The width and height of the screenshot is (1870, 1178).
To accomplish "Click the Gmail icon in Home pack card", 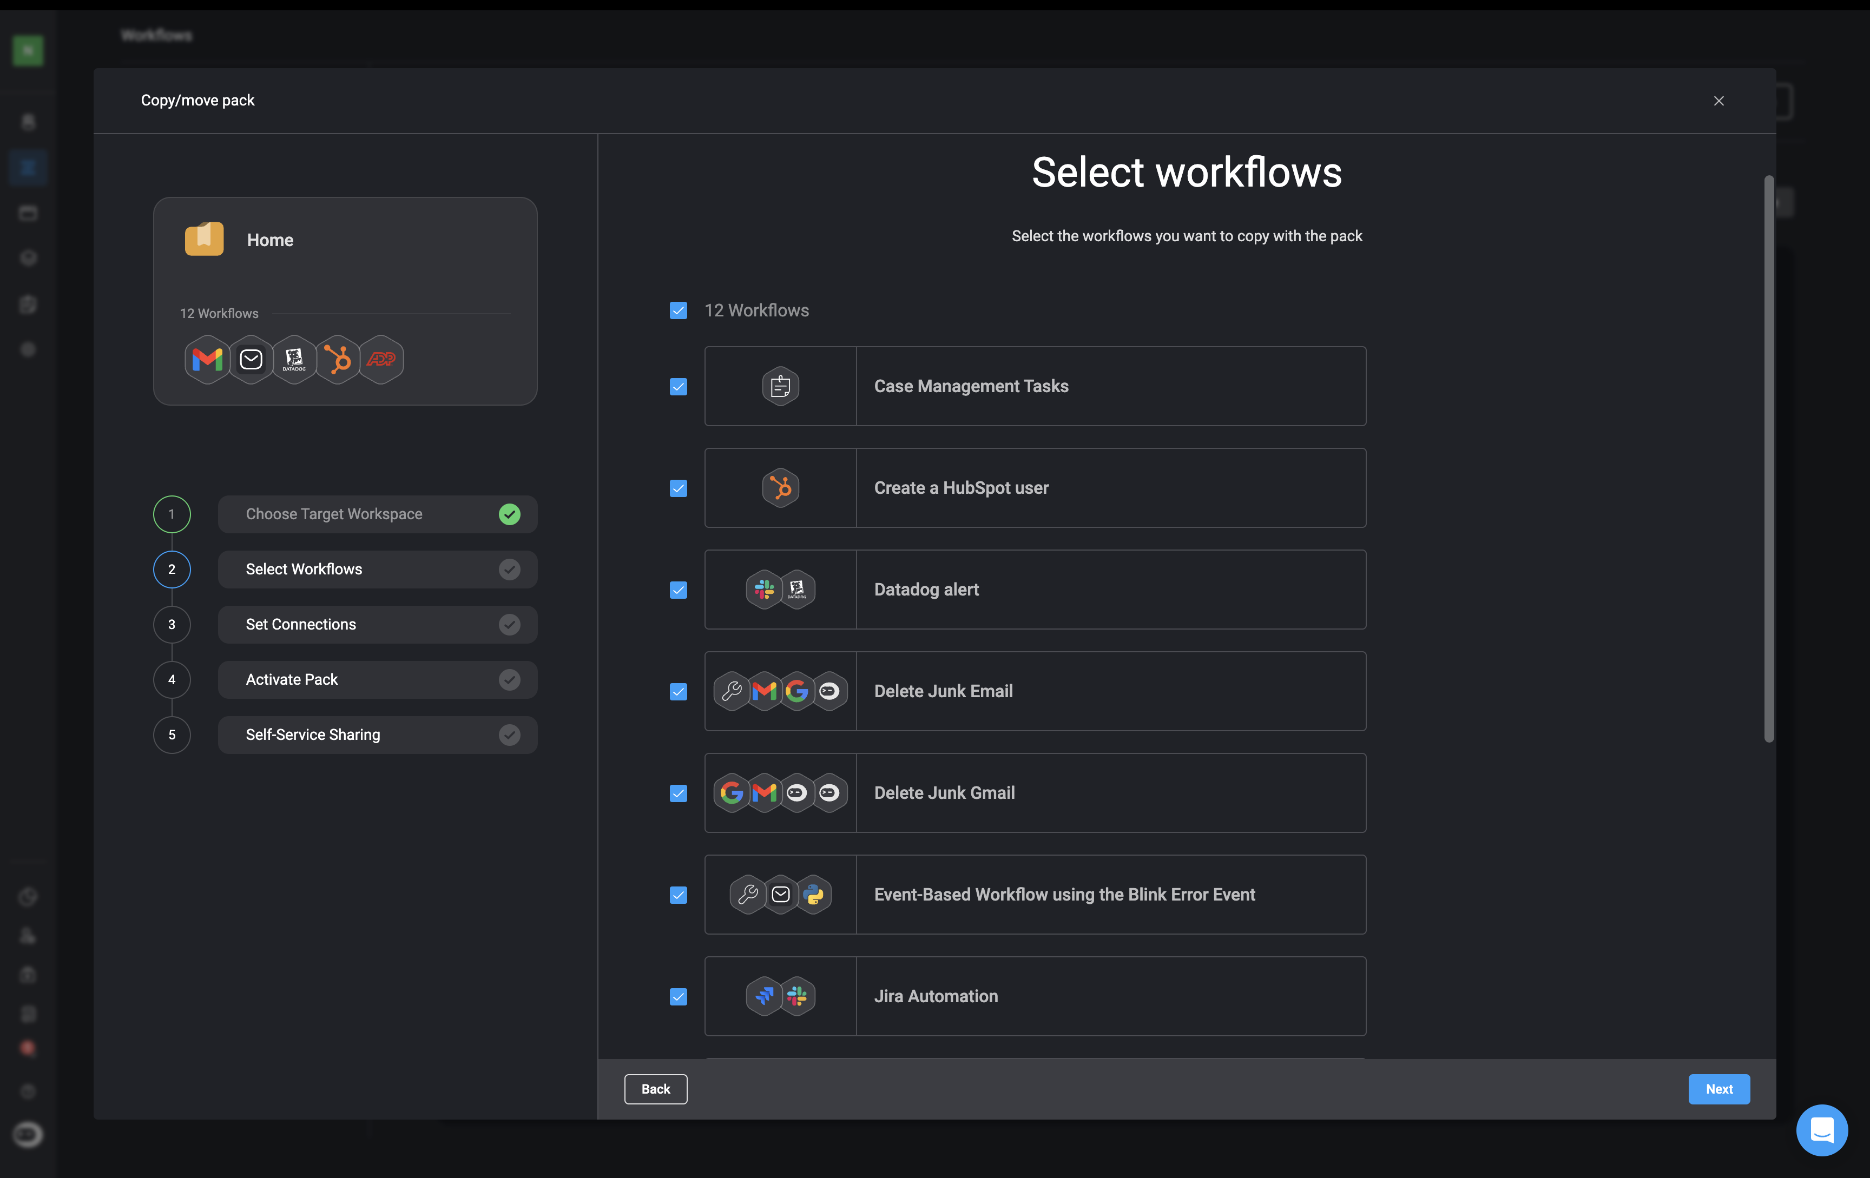I will click(x=207, y=359).
